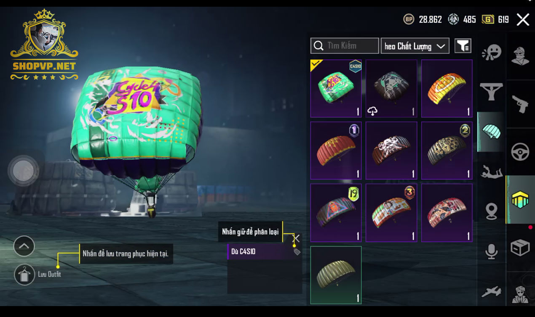Open the microphone voice category
Viewport: 535px width, 317px height.
click(491, 251)
